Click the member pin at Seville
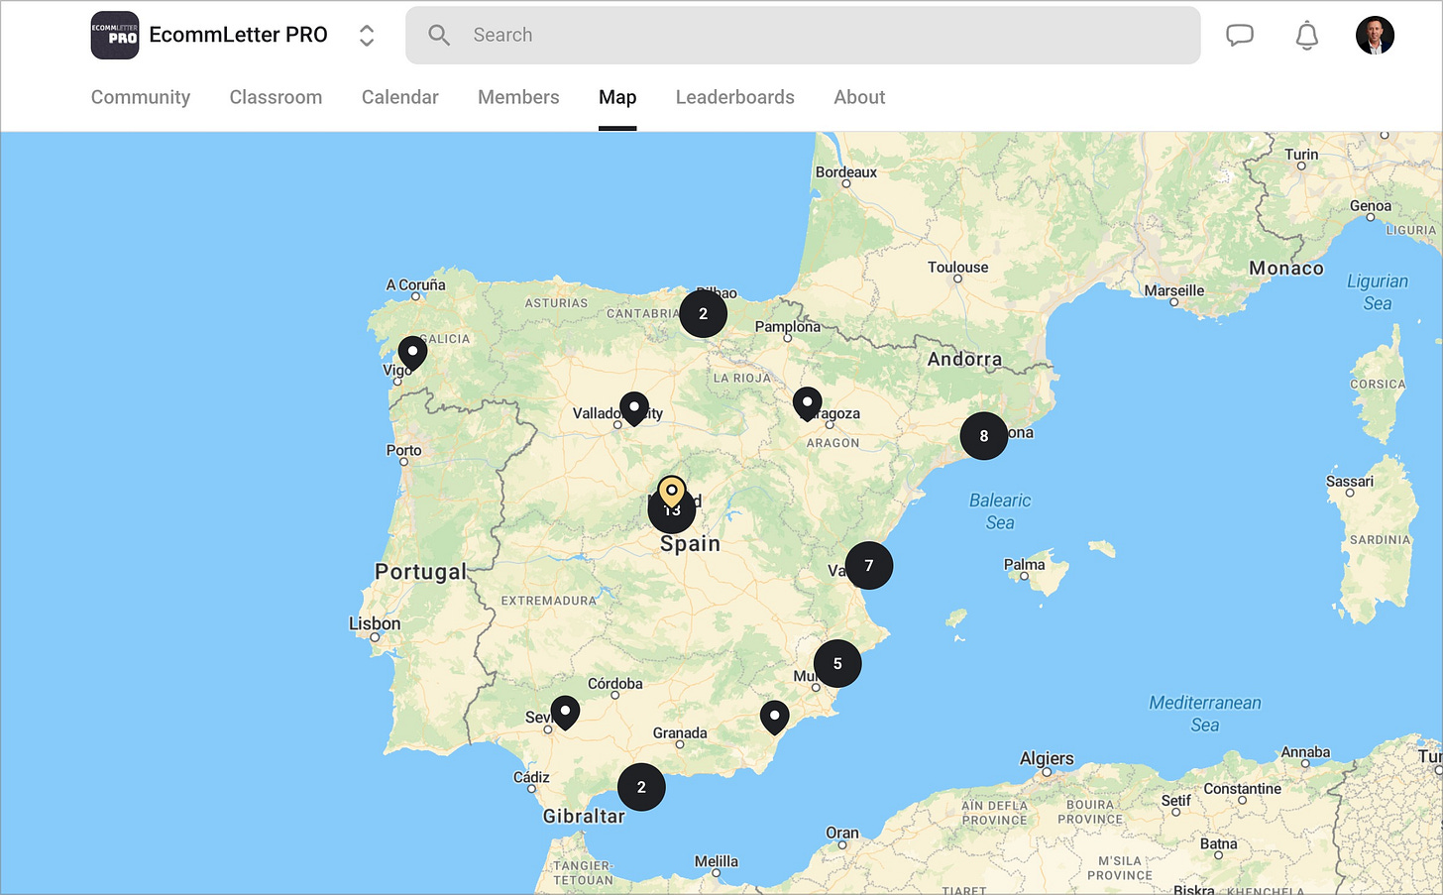The height and width of the screenshot is (895, 1443). point(565,713)
